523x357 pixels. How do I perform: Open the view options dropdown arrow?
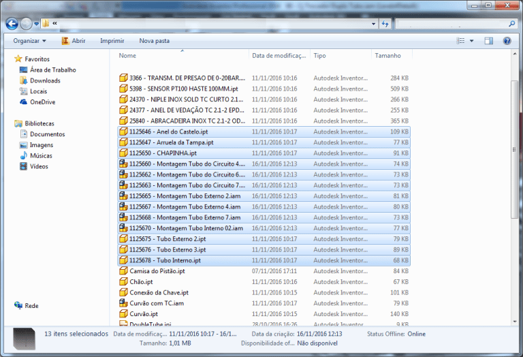pyautogui.click(x=472, y=41)
